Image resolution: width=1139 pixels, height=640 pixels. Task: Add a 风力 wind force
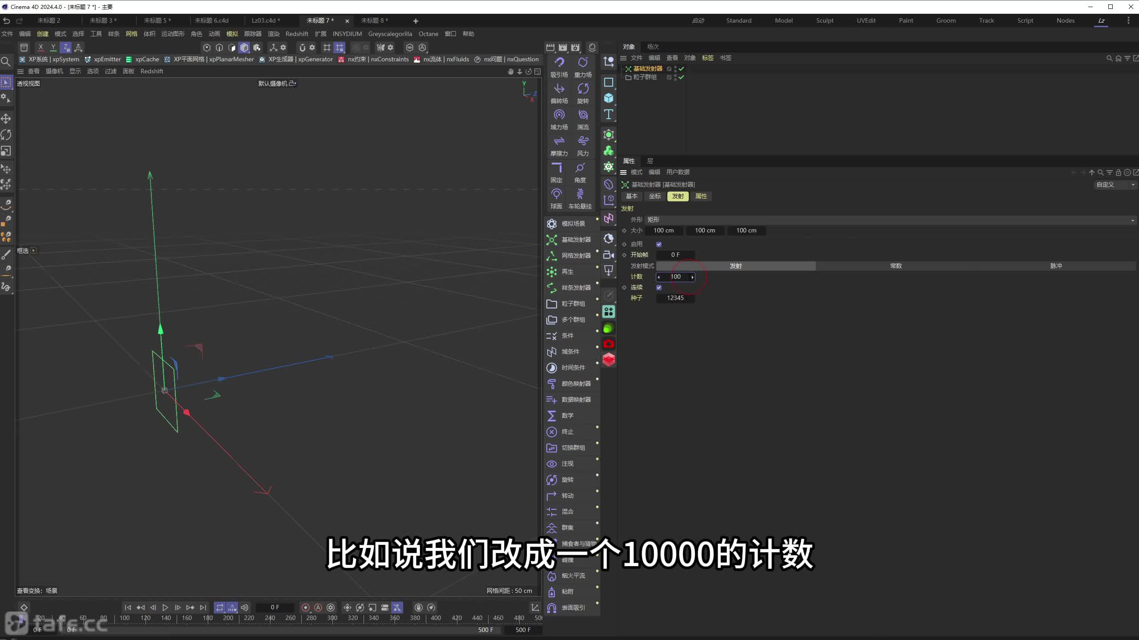583,145
